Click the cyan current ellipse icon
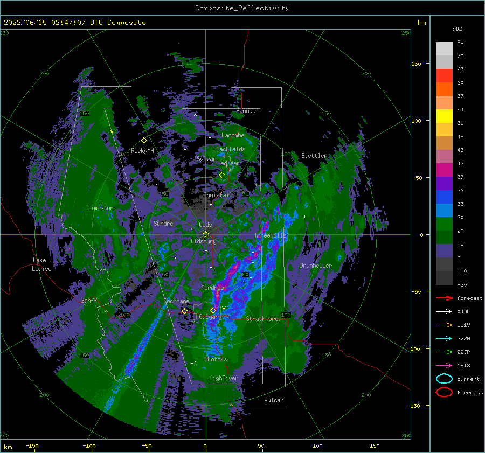Viewport: 485px width, 453px height. [x=444, y=379]
